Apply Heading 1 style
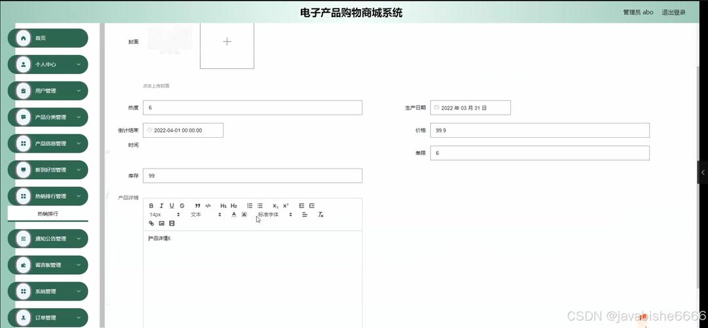 coord(224,205)
